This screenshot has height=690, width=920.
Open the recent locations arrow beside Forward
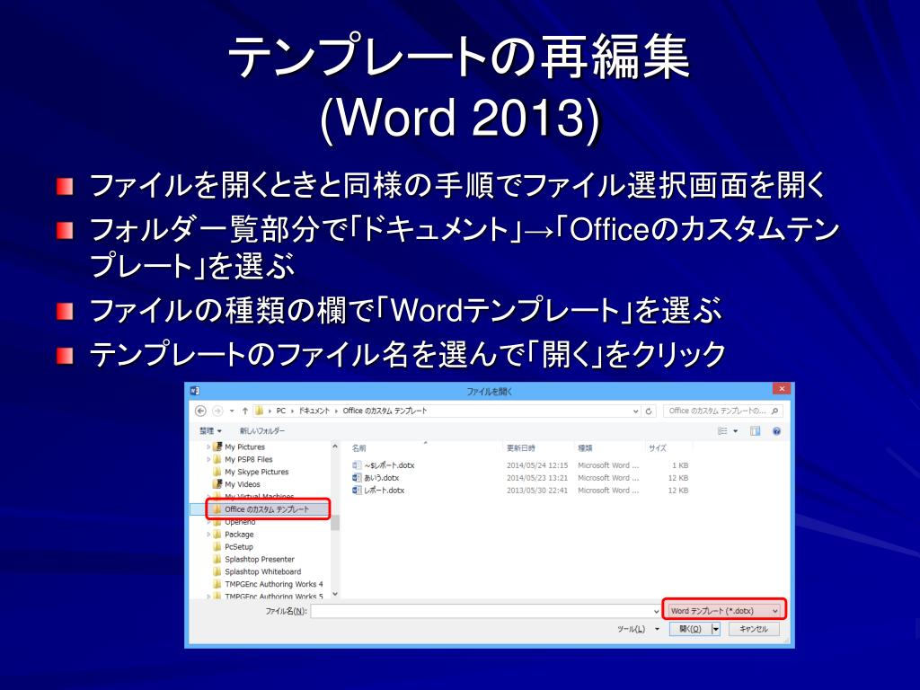pos(232,411)
